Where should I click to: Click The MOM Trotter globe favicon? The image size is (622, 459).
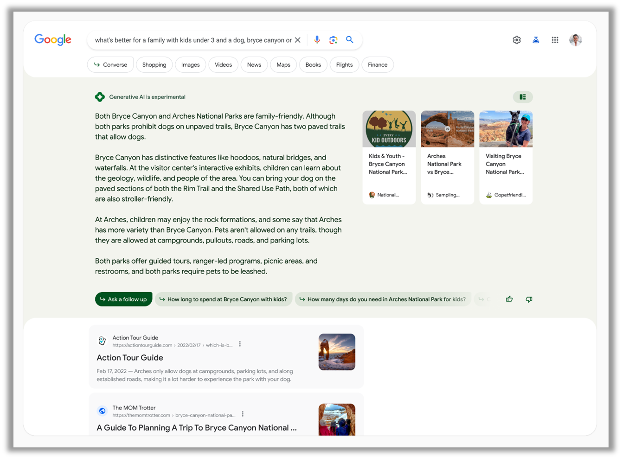102,411
